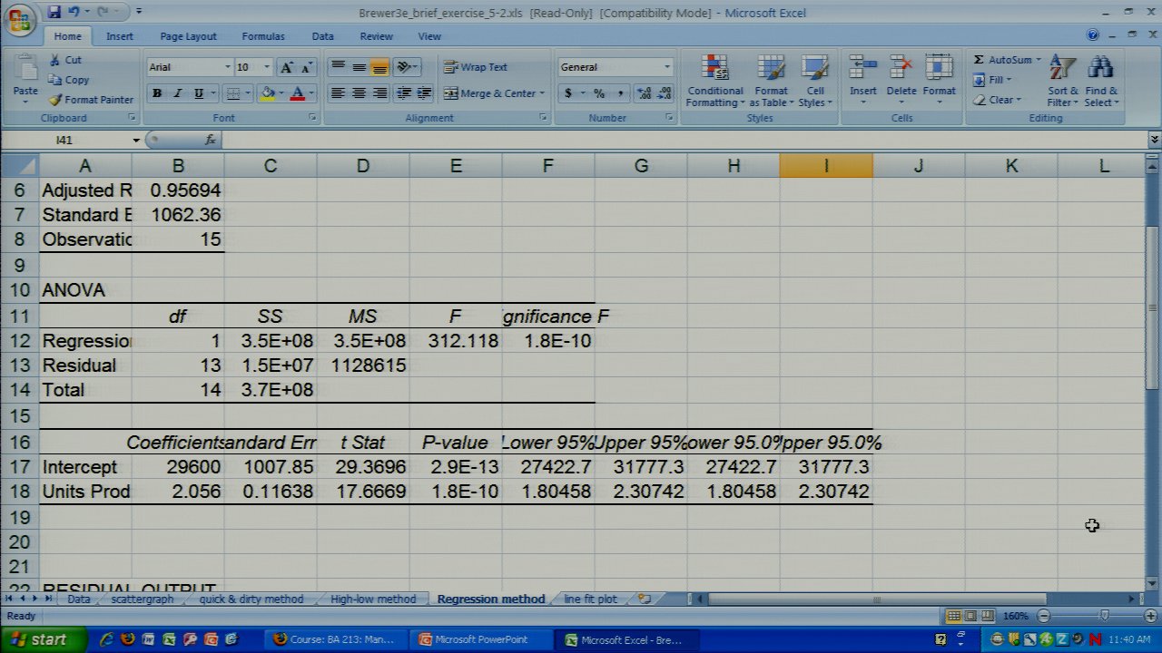This screenshot has width=1162, height=653.
Task: Click the Sort & Filter icon
Action: pos(1062,70)
